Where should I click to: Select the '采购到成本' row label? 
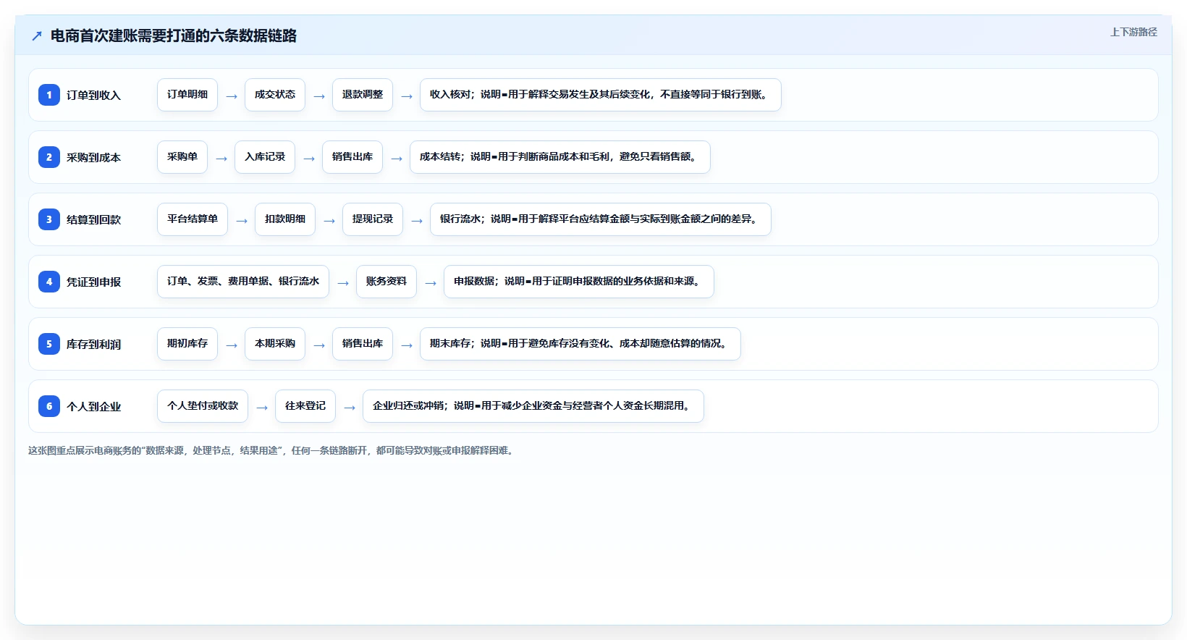click(x=93, y=158)
